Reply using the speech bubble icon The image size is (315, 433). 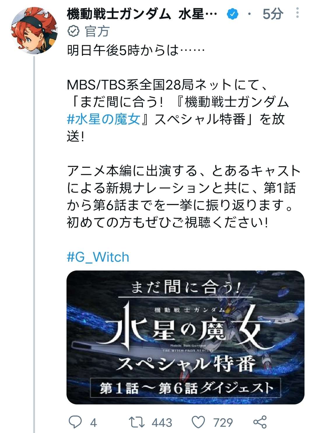pos(75,422)
